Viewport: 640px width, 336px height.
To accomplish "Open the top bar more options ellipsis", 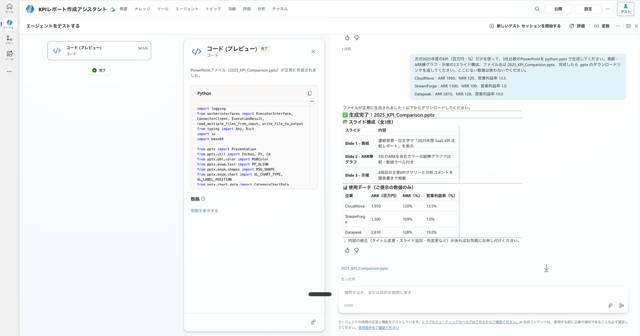I will coord(608,9).
